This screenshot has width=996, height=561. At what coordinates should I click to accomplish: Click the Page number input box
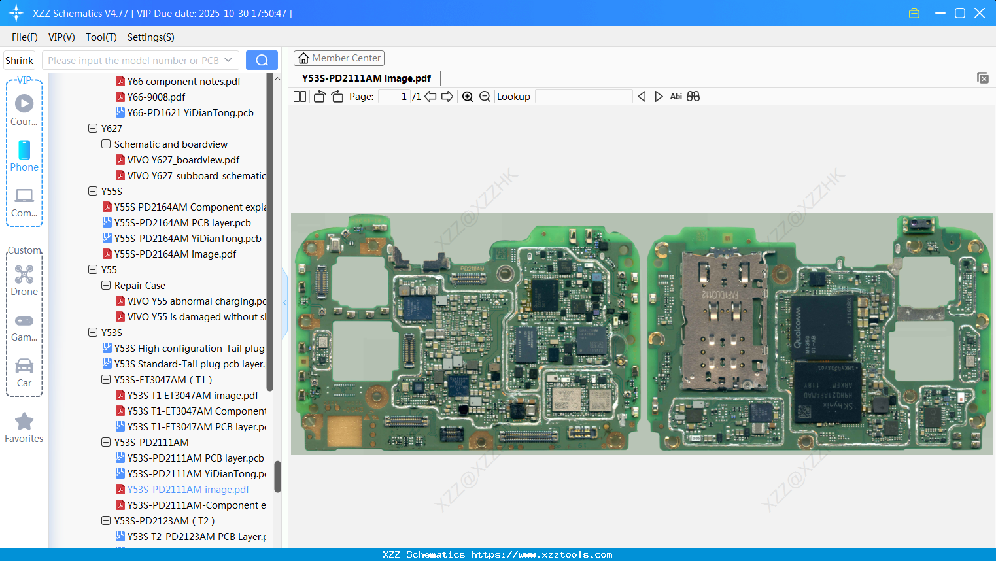394,97
